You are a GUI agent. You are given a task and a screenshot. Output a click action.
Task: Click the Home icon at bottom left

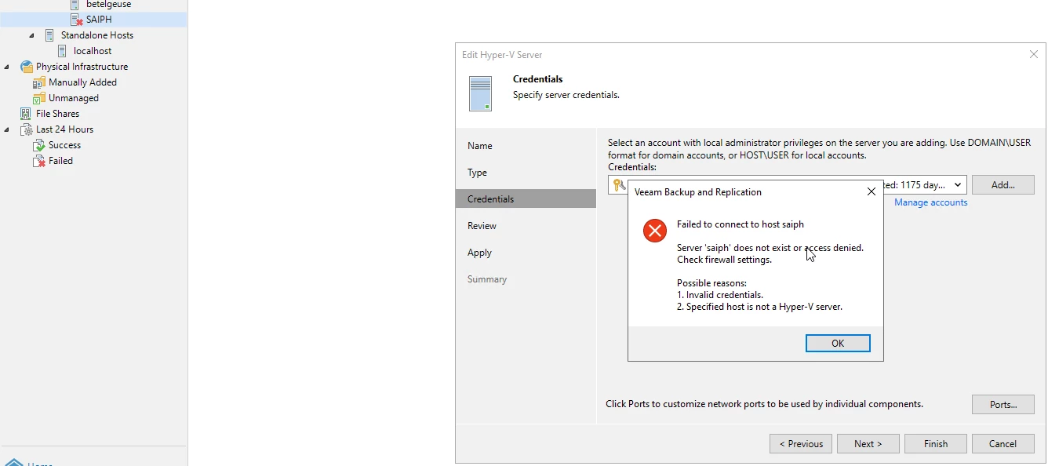[x=13, y=463]
